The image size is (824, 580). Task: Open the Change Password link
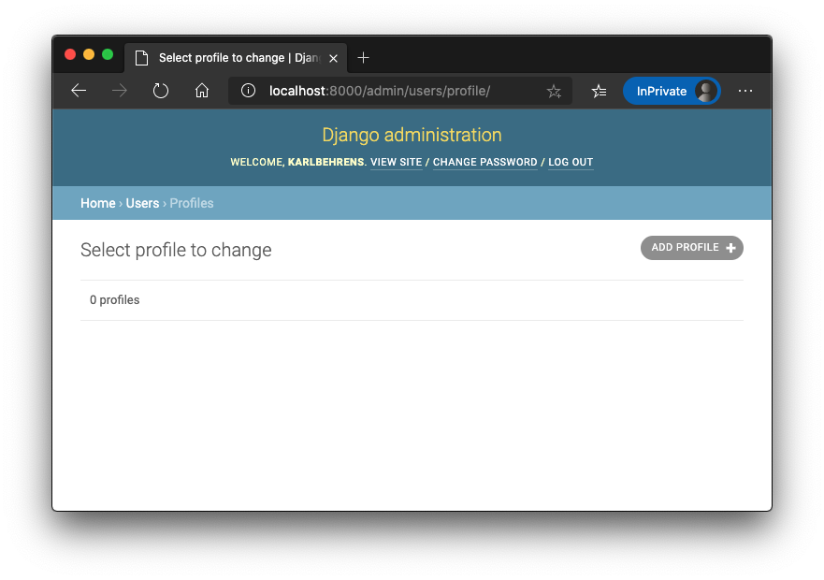(x=485, y=162)
